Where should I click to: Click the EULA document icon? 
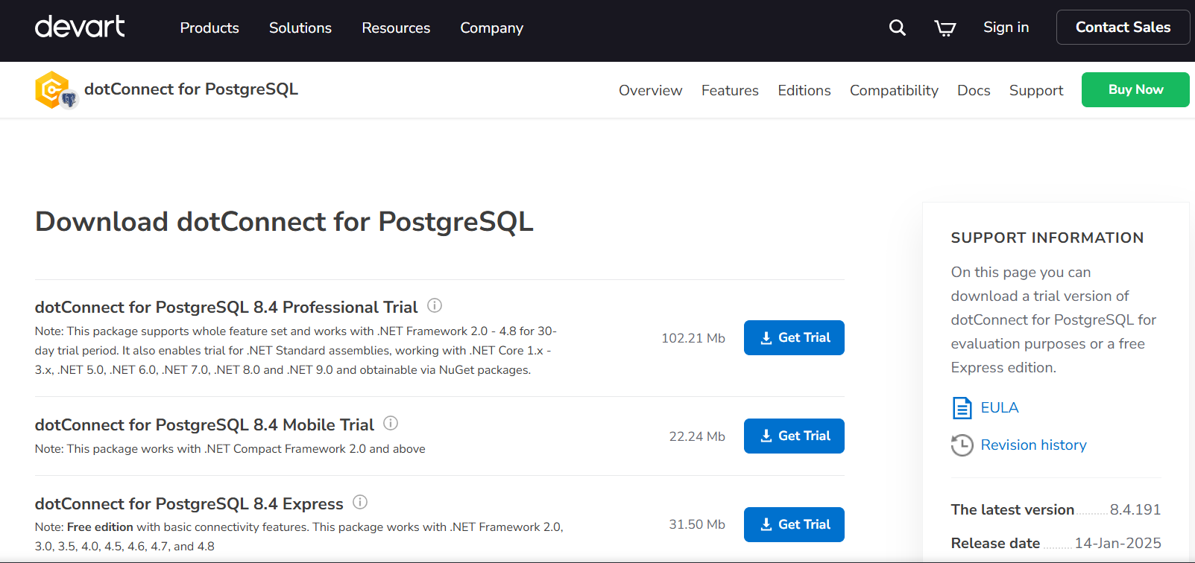[x=962, y=408]
